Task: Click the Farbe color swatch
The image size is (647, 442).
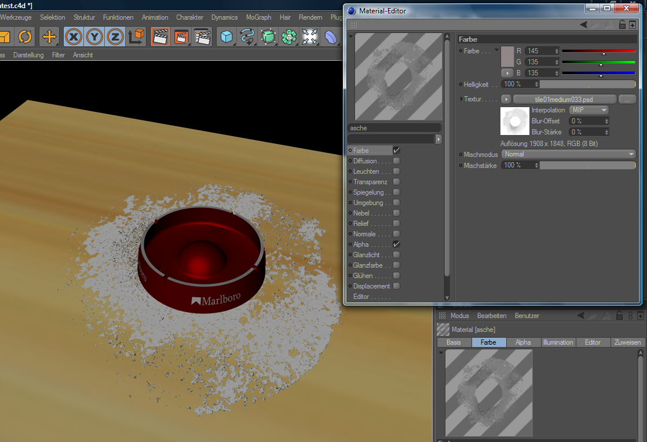Action: [x=507, y=57]
